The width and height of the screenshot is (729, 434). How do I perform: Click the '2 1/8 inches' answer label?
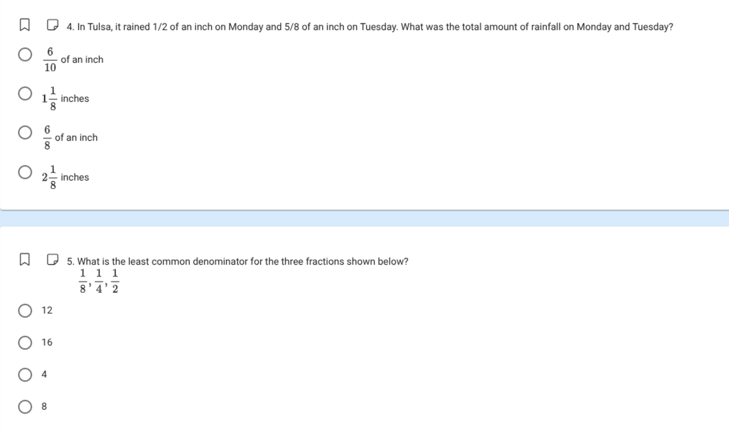point(66,177)
